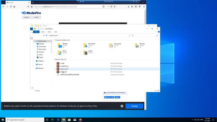Open Microsoft Edge from the taskbar
The image size is (217, 122).
(58, 120)
